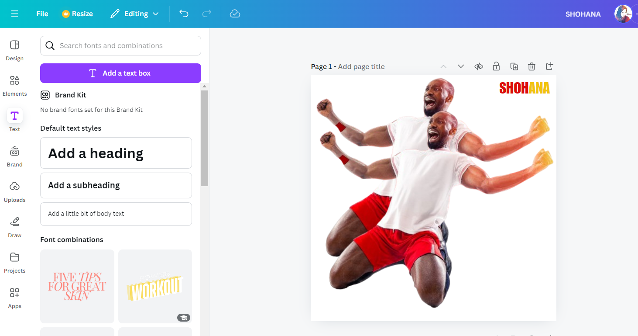Open the hamburger main menu

pyautogui.click(x=14, y=14)
